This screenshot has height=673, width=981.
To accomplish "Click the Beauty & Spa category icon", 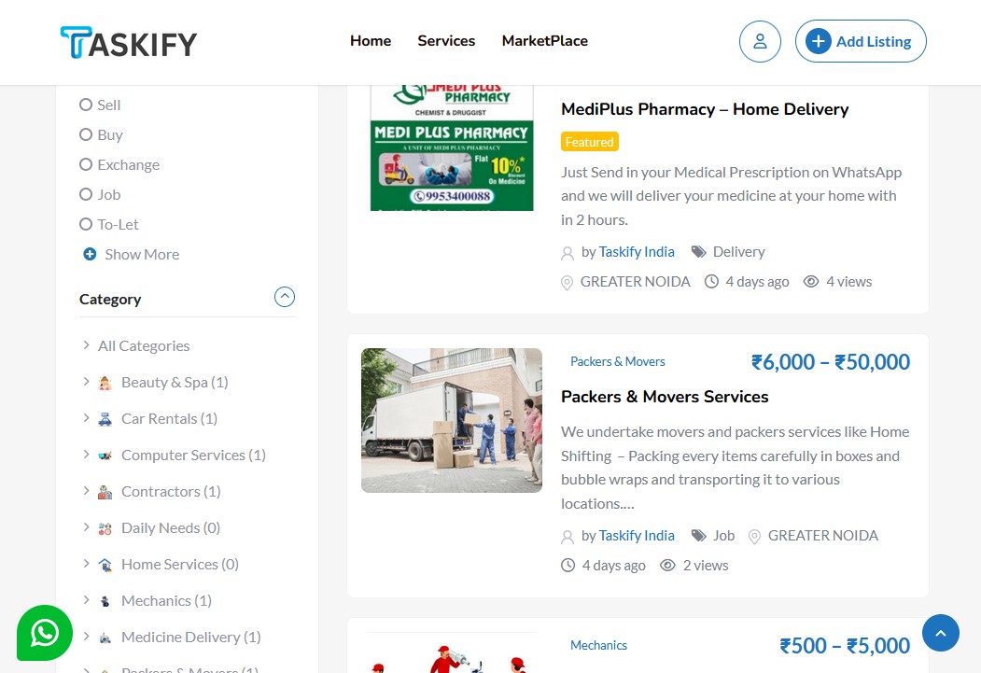I will coord(105,383).
